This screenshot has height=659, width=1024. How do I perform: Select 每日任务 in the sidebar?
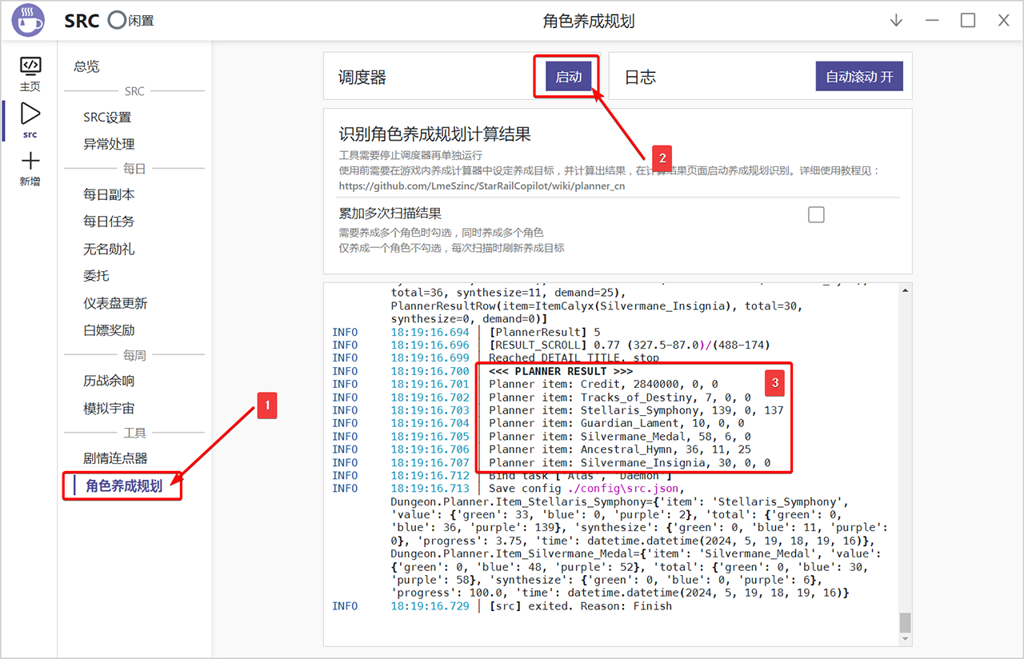point(109,222)
